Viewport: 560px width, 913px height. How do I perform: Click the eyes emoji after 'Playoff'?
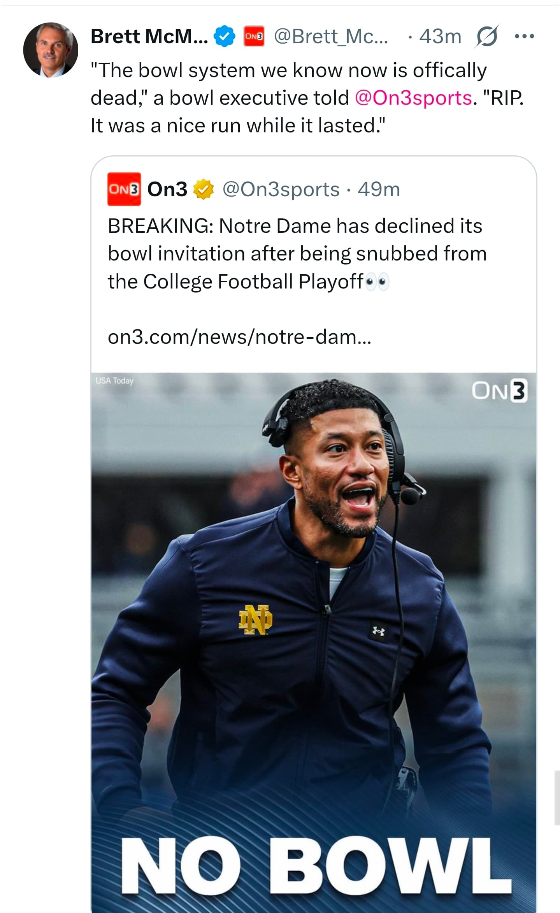377,282
